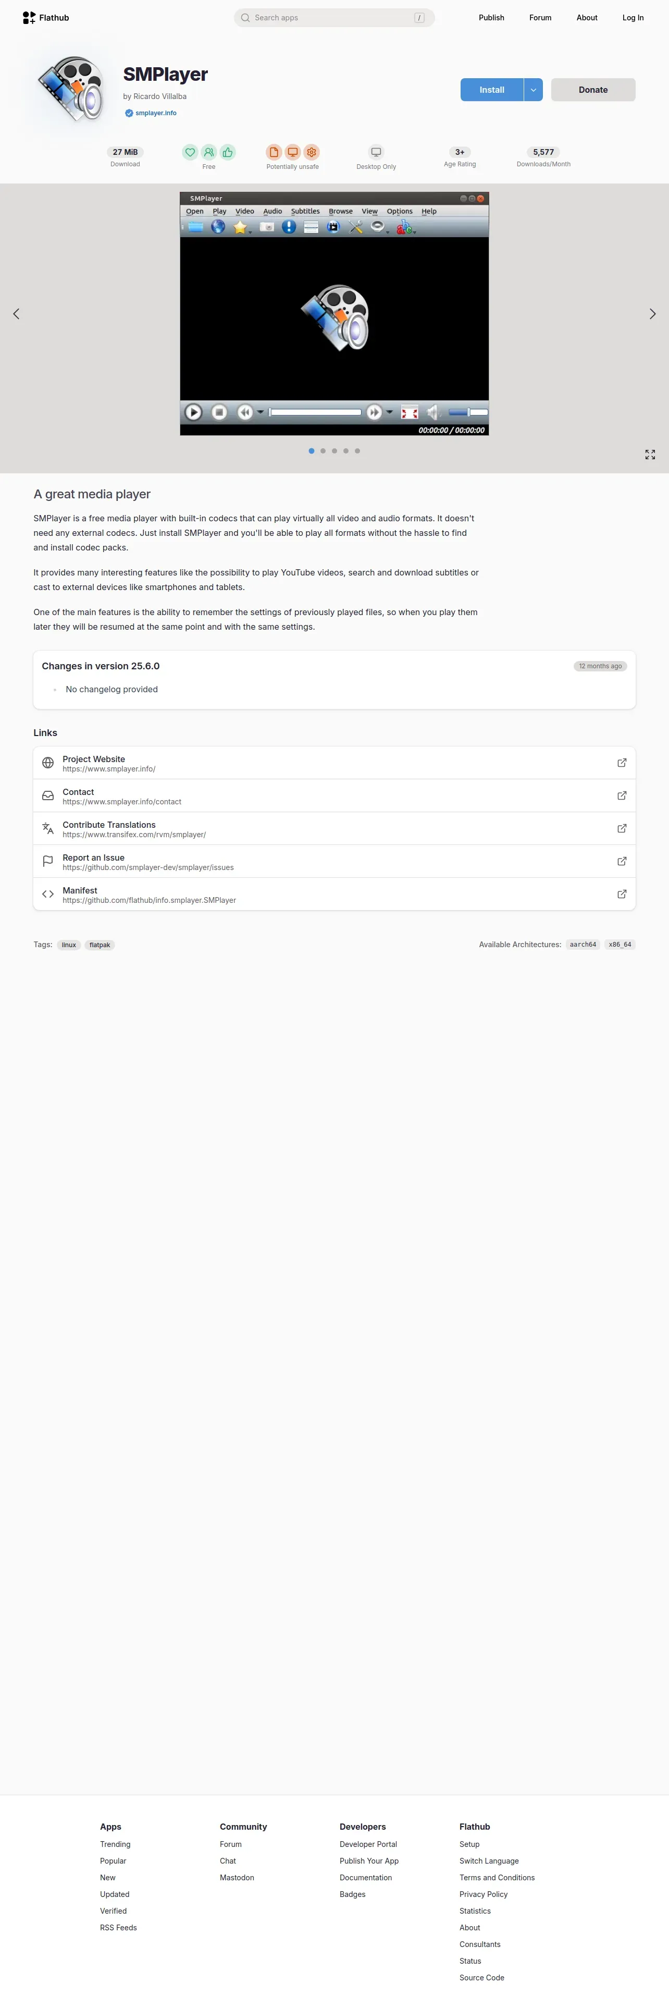Open fullscreen screenshot view icon
Image resolution: width=669 pixels, height=2008 pixels.
pyautogui.click(x=650, y=455)
